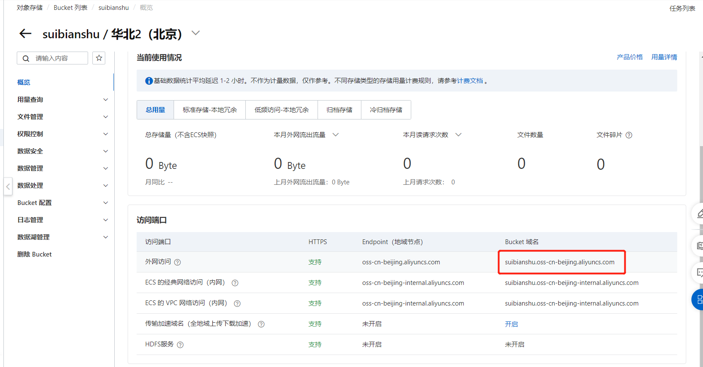Click suibianshu breadcrumb

(x=113, y=8)
